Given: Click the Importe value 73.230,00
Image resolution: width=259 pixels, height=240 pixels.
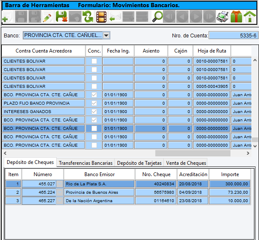Looking at the screenshot, I should 230,192.
